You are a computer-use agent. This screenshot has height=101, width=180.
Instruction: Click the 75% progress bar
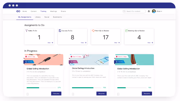coord(87,88)
